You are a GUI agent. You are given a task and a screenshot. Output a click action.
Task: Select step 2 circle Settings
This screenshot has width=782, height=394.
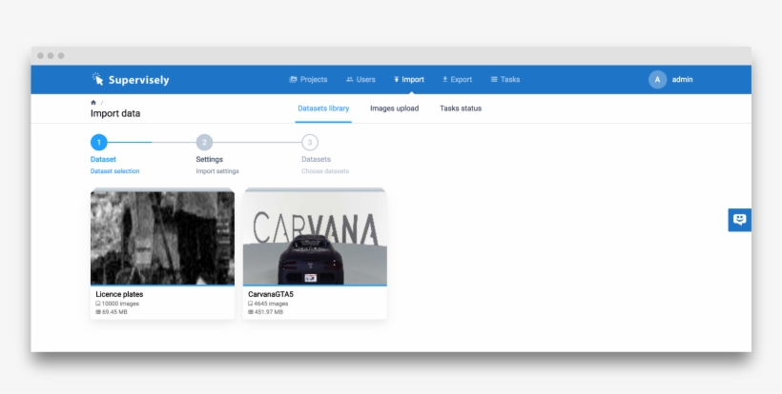point(204,143)
